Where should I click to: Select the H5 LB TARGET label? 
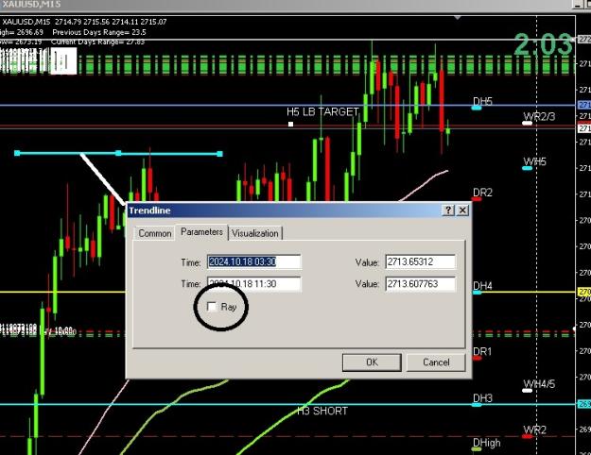322,112
